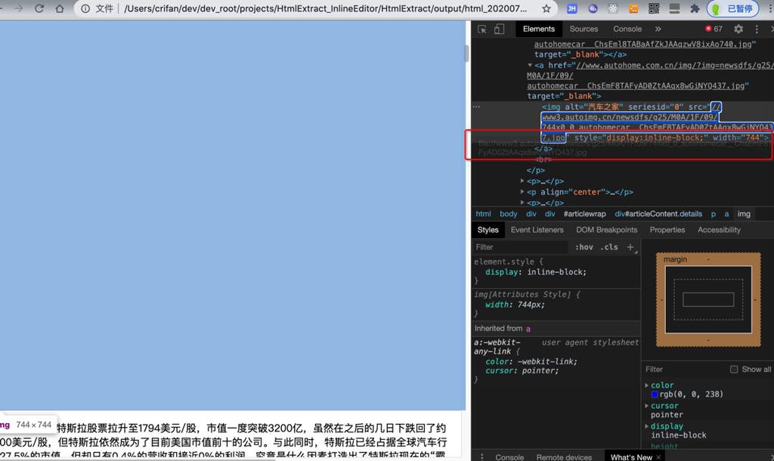Expand the computed color property

point(647,385)
